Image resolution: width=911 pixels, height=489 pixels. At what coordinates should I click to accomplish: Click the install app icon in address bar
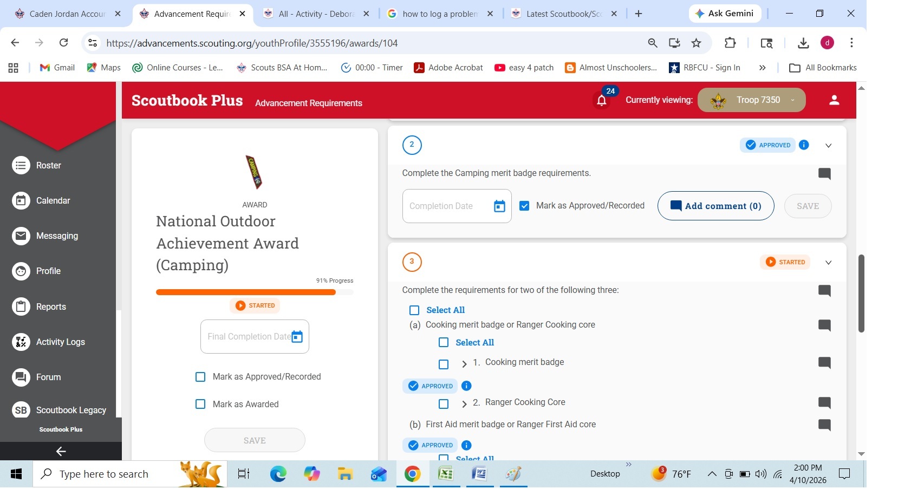click(674, 43)
